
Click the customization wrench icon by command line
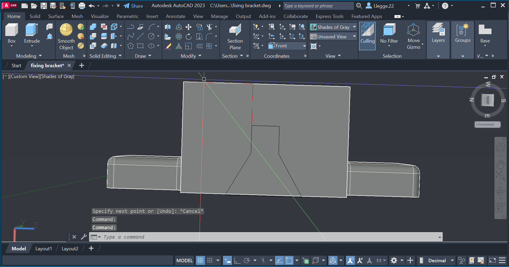point(84,237)
